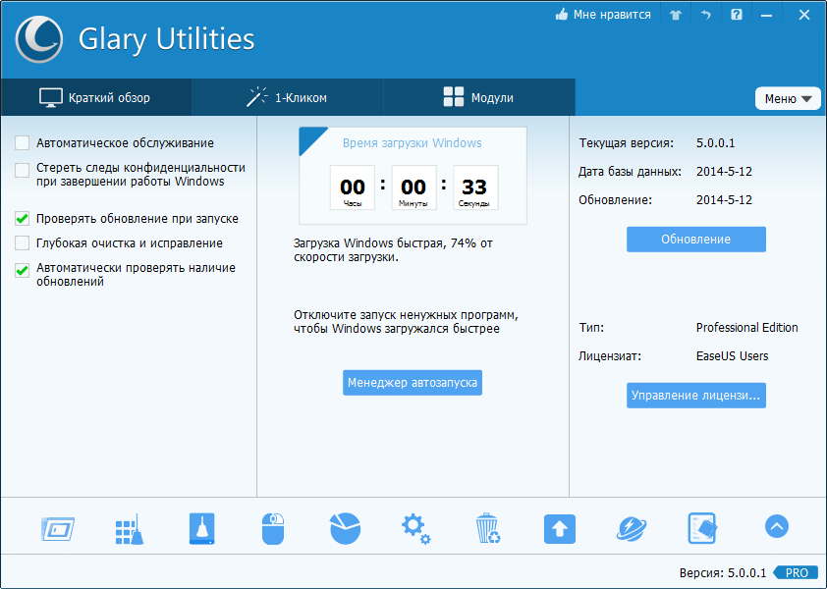Image resolution: width=827 pixels, height=589 pixels.
Task: Click the 'Мне нравится' text link
Action: [612, 15]
